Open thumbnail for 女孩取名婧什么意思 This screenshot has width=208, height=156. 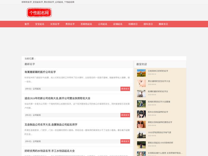(x=141, y=154)
